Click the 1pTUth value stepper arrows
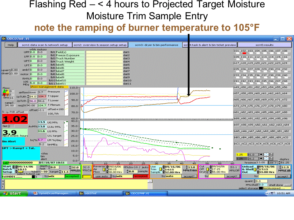Image resolution: width=294 pixels, height=220 pixels. pos(28,97)
